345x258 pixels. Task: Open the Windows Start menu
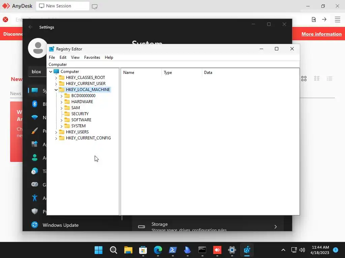click(x=98, y=250)
